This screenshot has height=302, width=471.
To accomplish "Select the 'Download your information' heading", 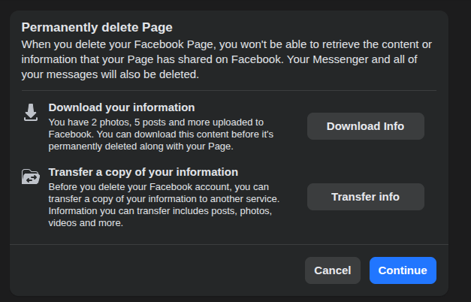I will (x=122, y=107).
